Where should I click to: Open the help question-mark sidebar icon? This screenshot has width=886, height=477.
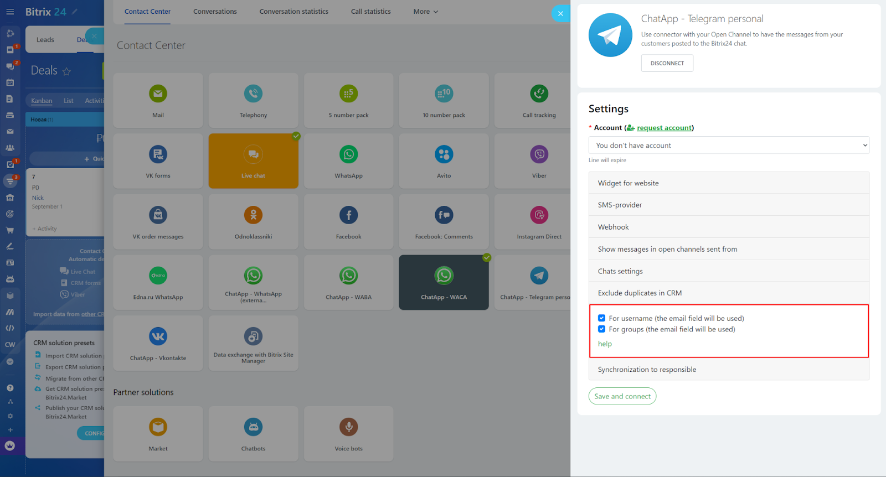[x=10, y=388]
